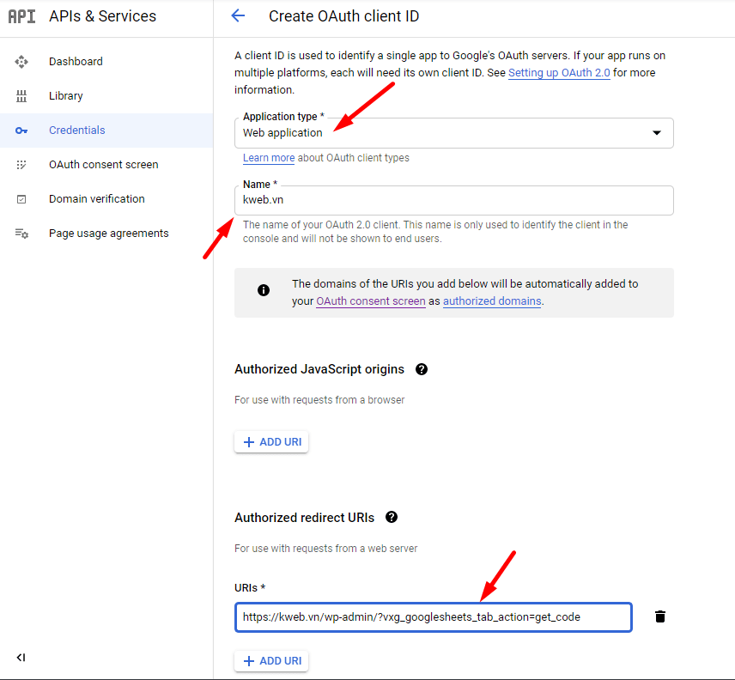Screen dimensions: 735x680
Task: Click the Dashboard icon in the sidebar
Action: (x=21, y=62)
